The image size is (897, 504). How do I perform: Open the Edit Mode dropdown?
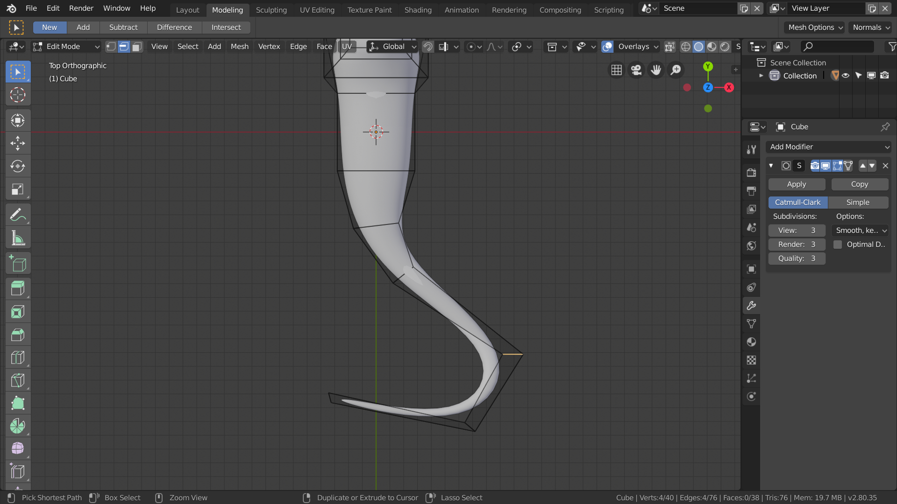[x=66, y=47]
